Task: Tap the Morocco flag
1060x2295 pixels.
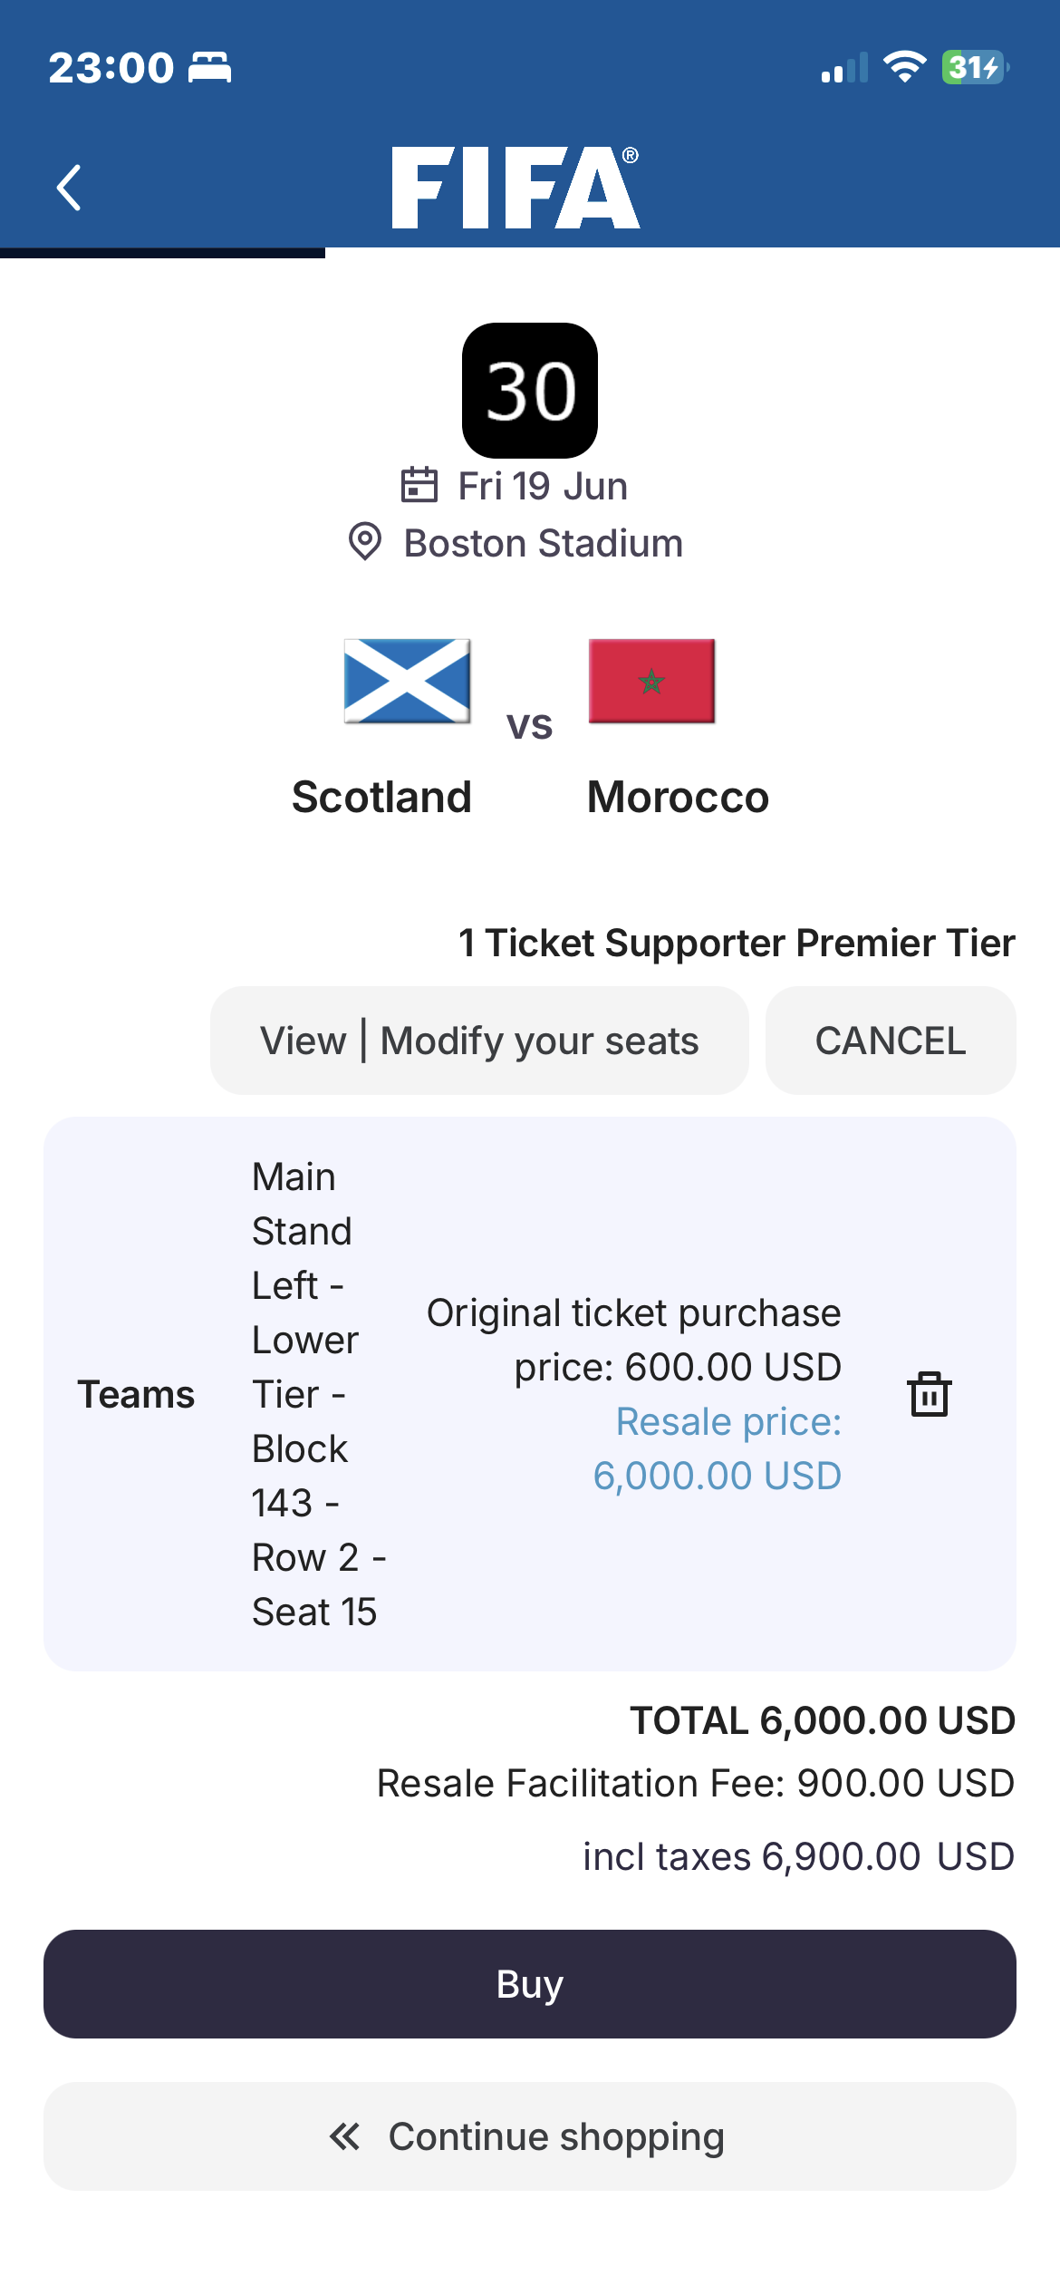Action: pos(651,681)
